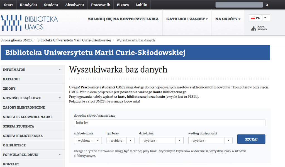Open the Student top menu item
The height and width of the screenshot is (167, 285).
coord(51,5)
